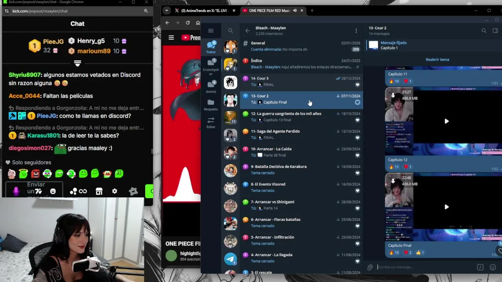Go back from the Bleach - Maaylen group
This screenshot has width=502, height=282.
247,31
